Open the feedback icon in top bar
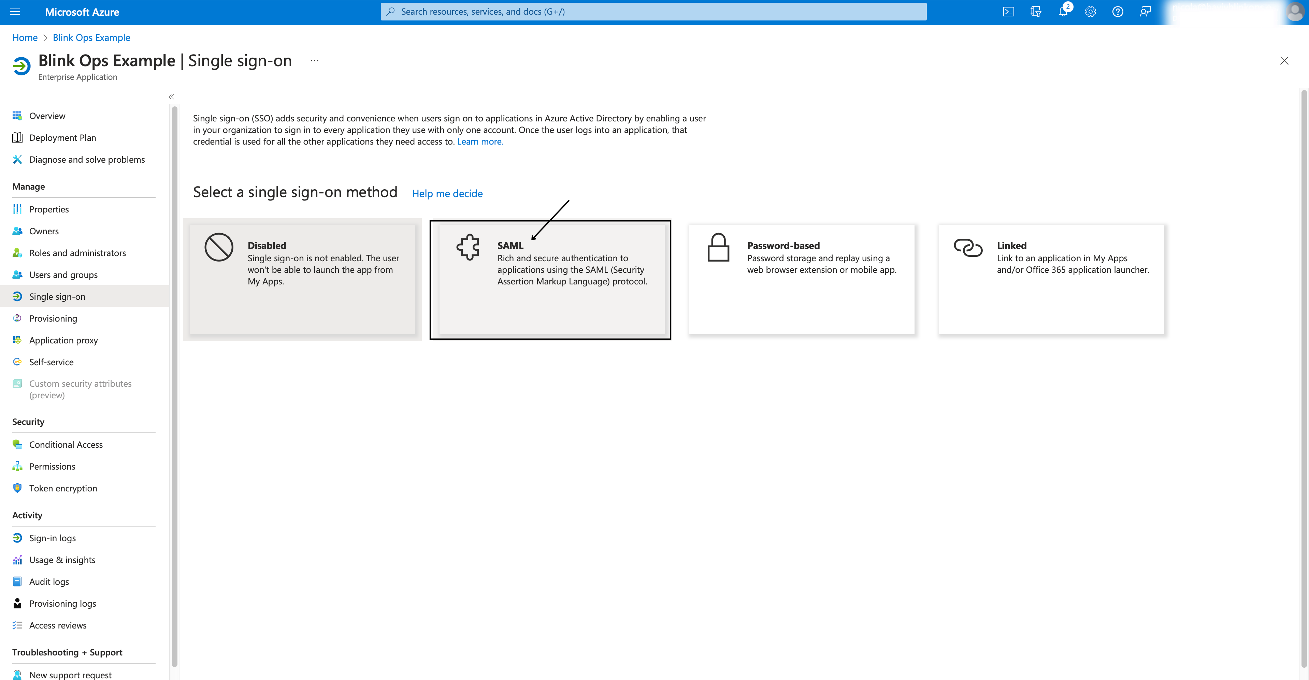 1145,12
